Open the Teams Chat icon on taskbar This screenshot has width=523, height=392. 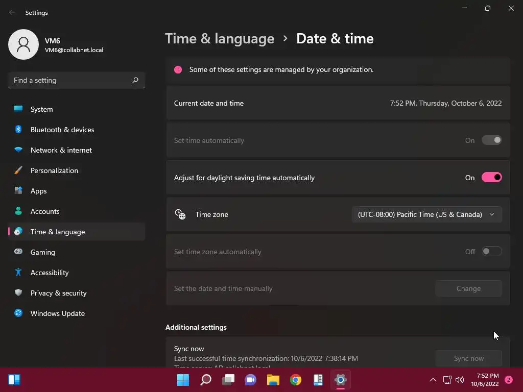coord(250,380)
